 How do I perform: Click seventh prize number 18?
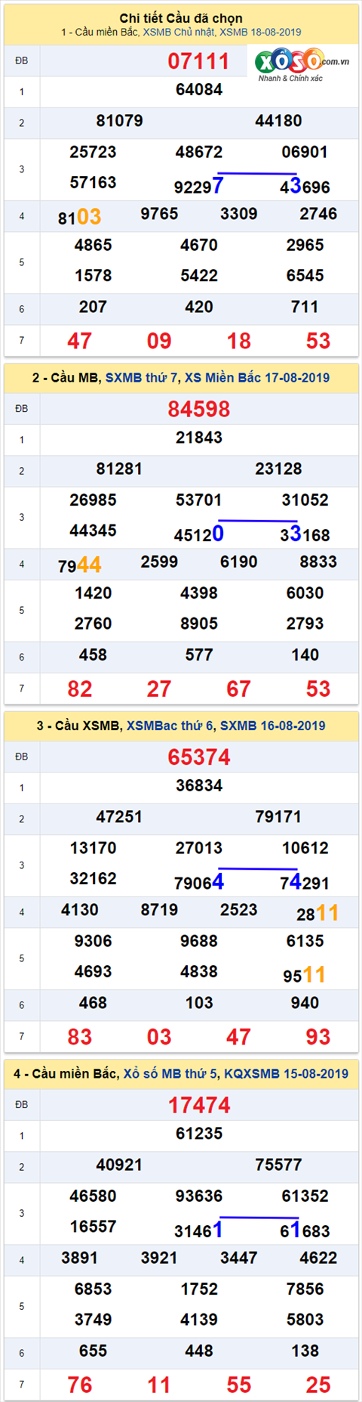pyautogui.click(x=238, y=341)
